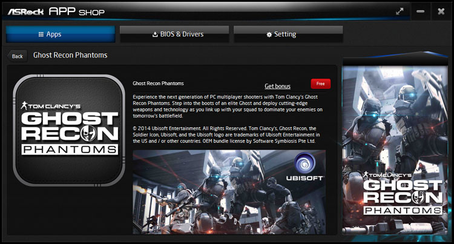Minimize the App Shop window
Image resolution: width=454 pixels, height=244 pixels.
tap(421, 11)
